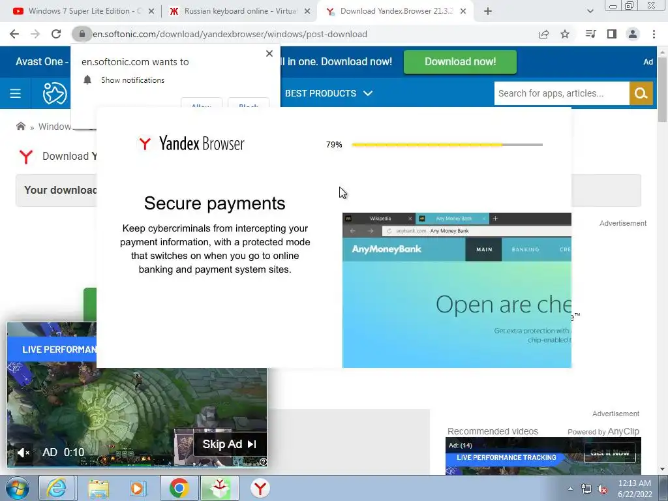Unmute the ad video player
Image resolution: width=668 pixels, height=501 pixels.
tap(23, 453)
